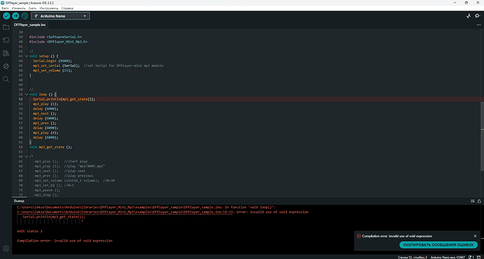
Task: Click the red error icon in notification
Action: click(358, 236)
